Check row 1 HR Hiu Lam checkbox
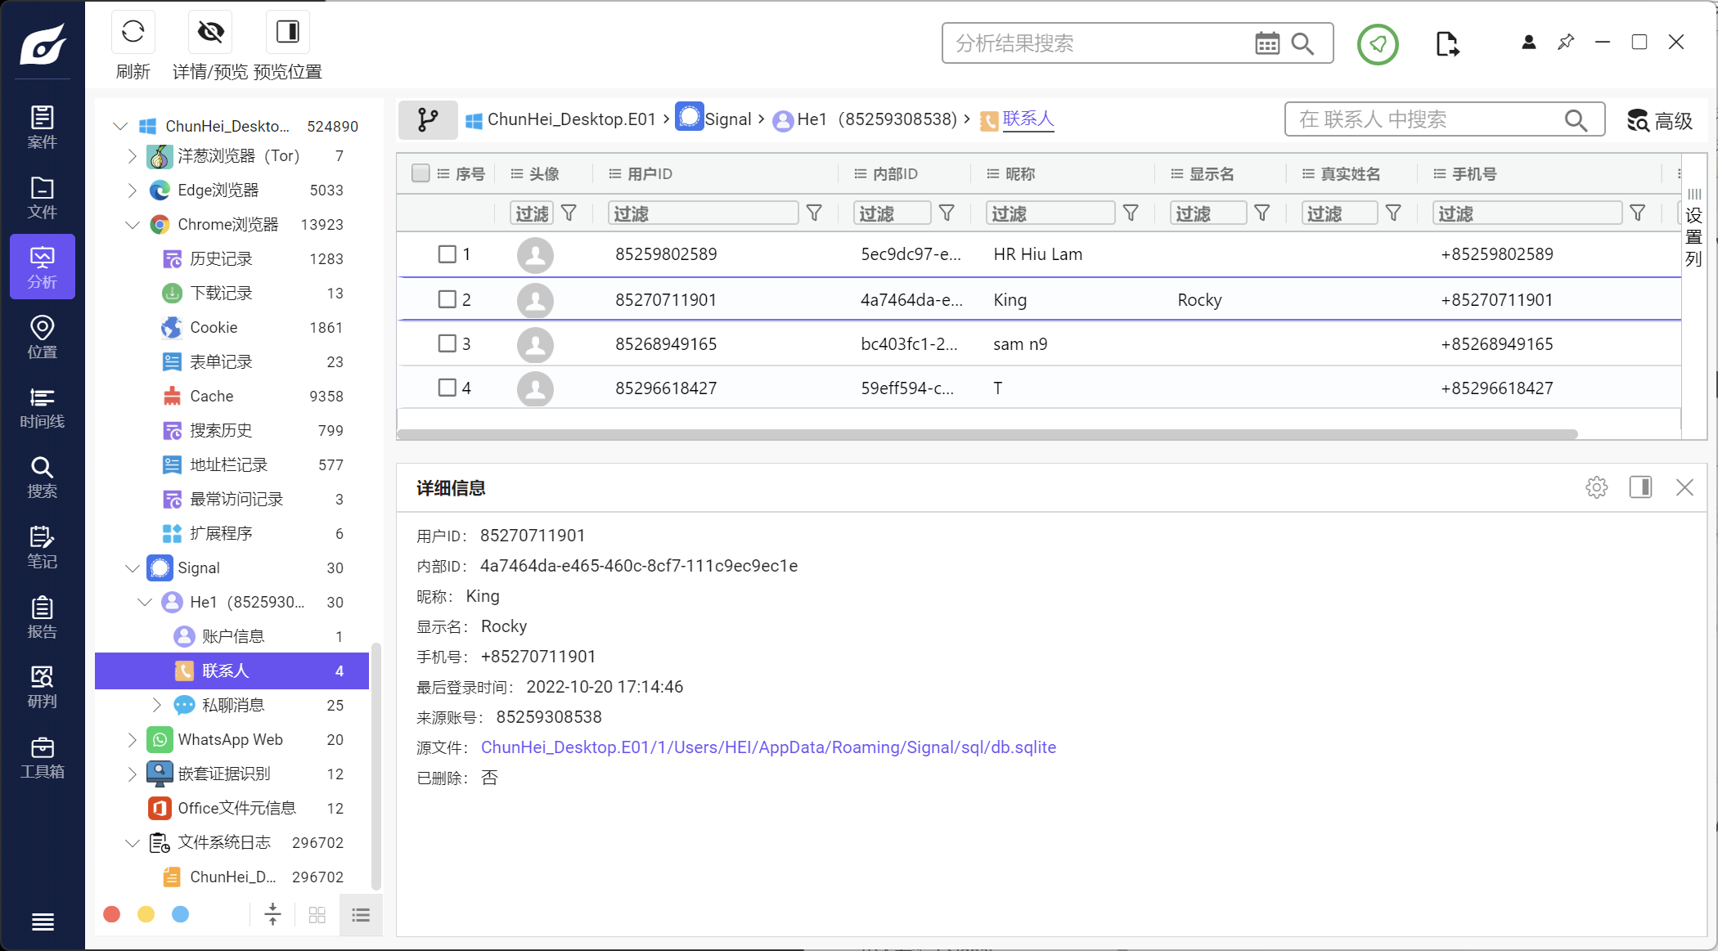The width and height of the screenshot is (1718, 951). [447, 254]
